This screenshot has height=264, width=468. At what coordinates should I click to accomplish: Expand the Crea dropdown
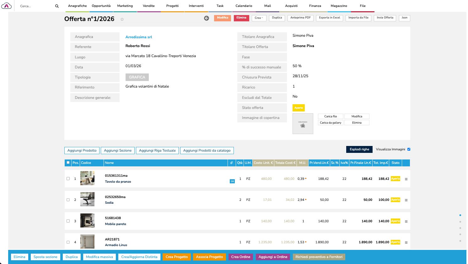point(259,18)
